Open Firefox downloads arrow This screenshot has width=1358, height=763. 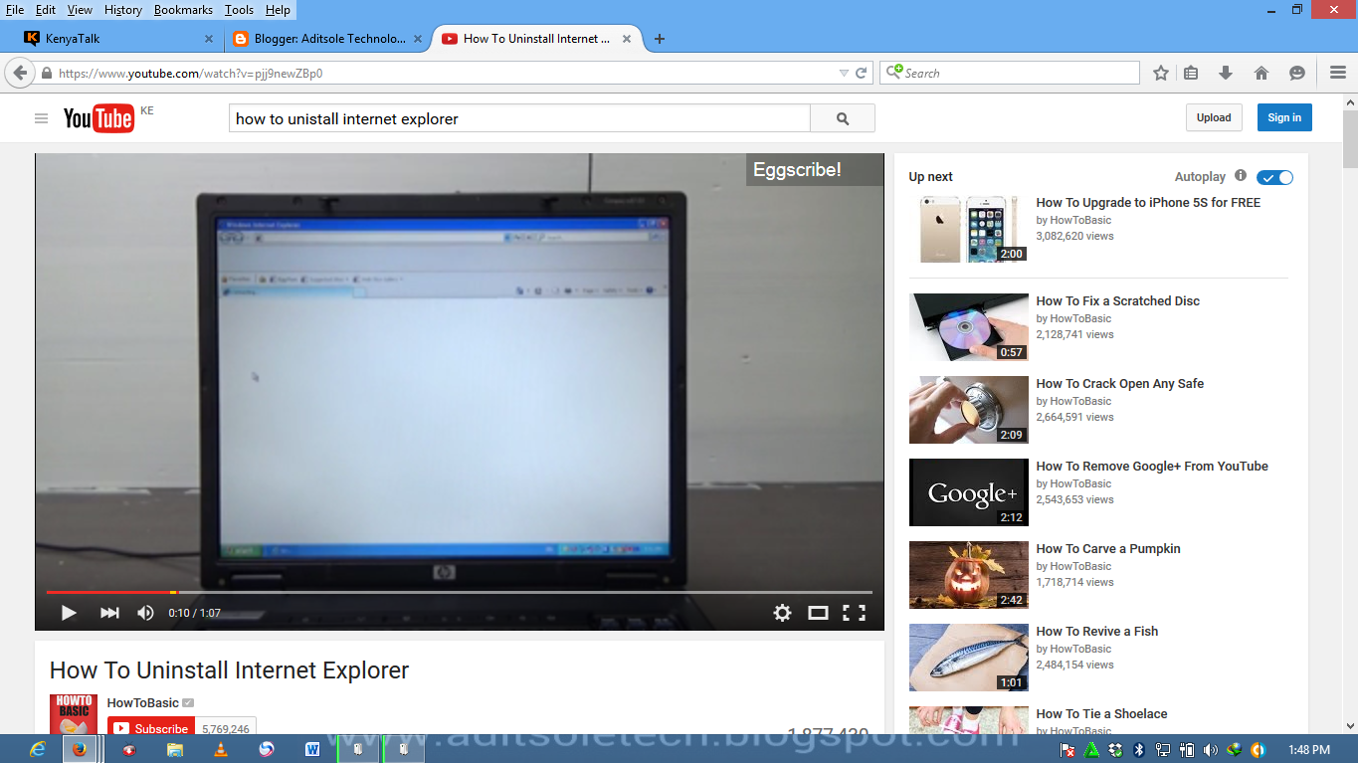pyautogui.click(x=1226, y=73)
